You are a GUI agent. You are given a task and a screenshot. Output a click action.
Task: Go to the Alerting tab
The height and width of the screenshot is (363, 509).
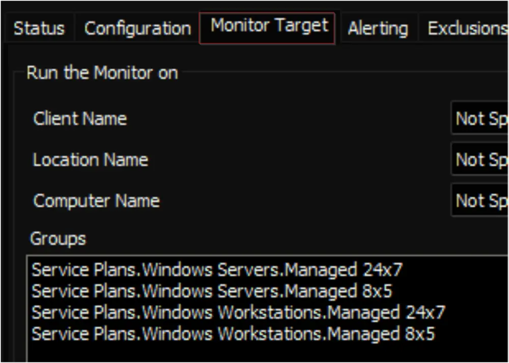coord(378,28)
